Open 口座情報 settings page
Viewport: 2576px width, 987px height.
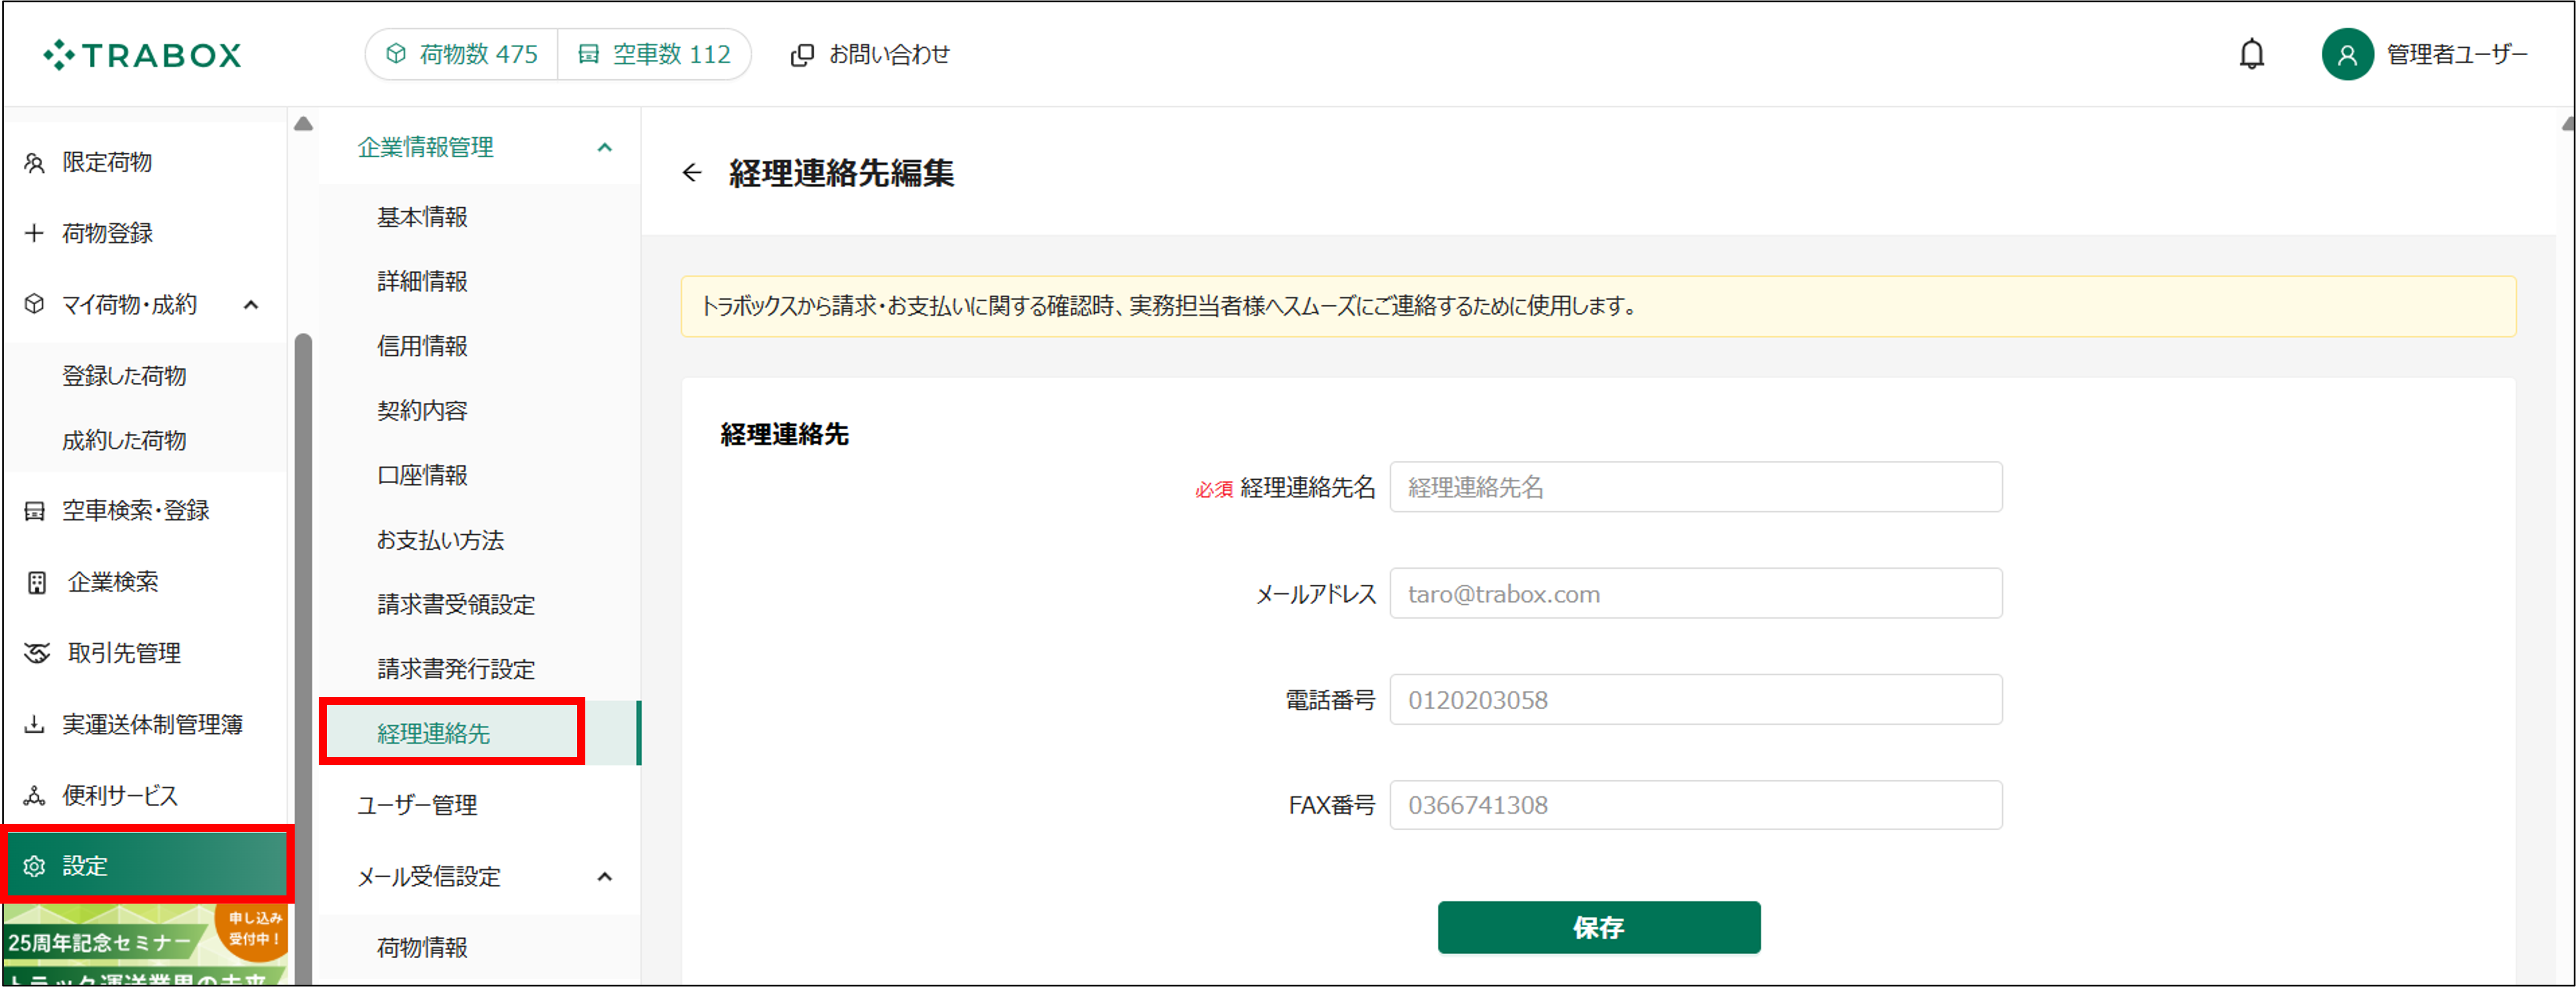[422, 475]
